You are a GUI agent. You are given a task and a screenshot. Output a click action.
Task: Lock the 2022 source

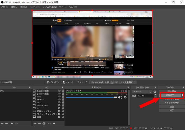[63, 102]
